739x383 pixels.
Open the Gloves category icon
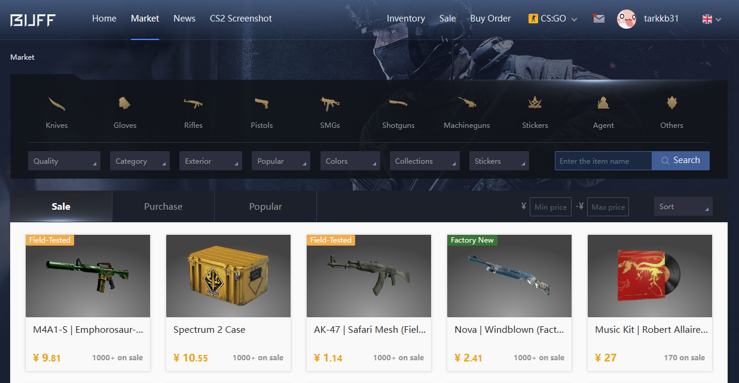click(x=124, y=103)
